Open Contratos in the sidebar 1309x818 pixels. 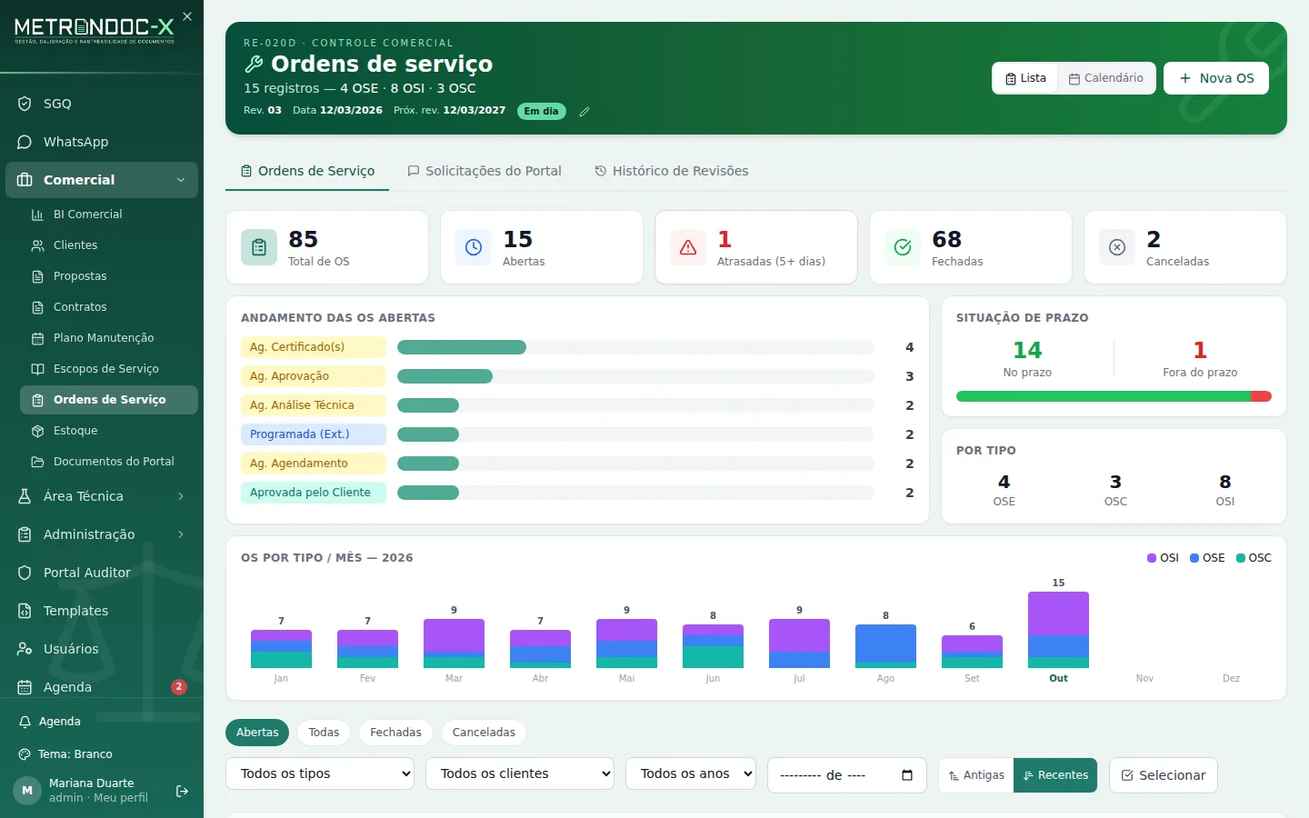pyautogui.click(x=109, y=307)
